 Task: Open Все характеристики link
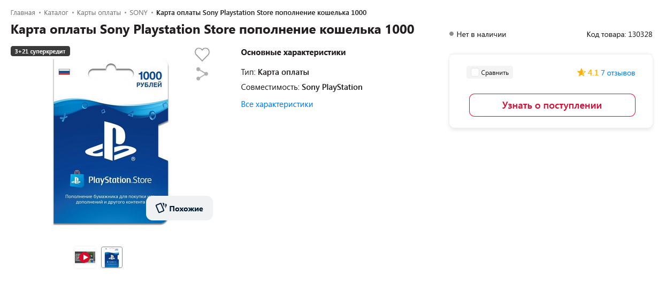tap(277, 104)
